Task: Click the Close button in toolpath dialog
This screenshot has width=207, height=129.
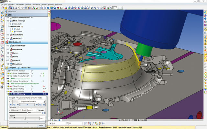Action: pos(41,125)
